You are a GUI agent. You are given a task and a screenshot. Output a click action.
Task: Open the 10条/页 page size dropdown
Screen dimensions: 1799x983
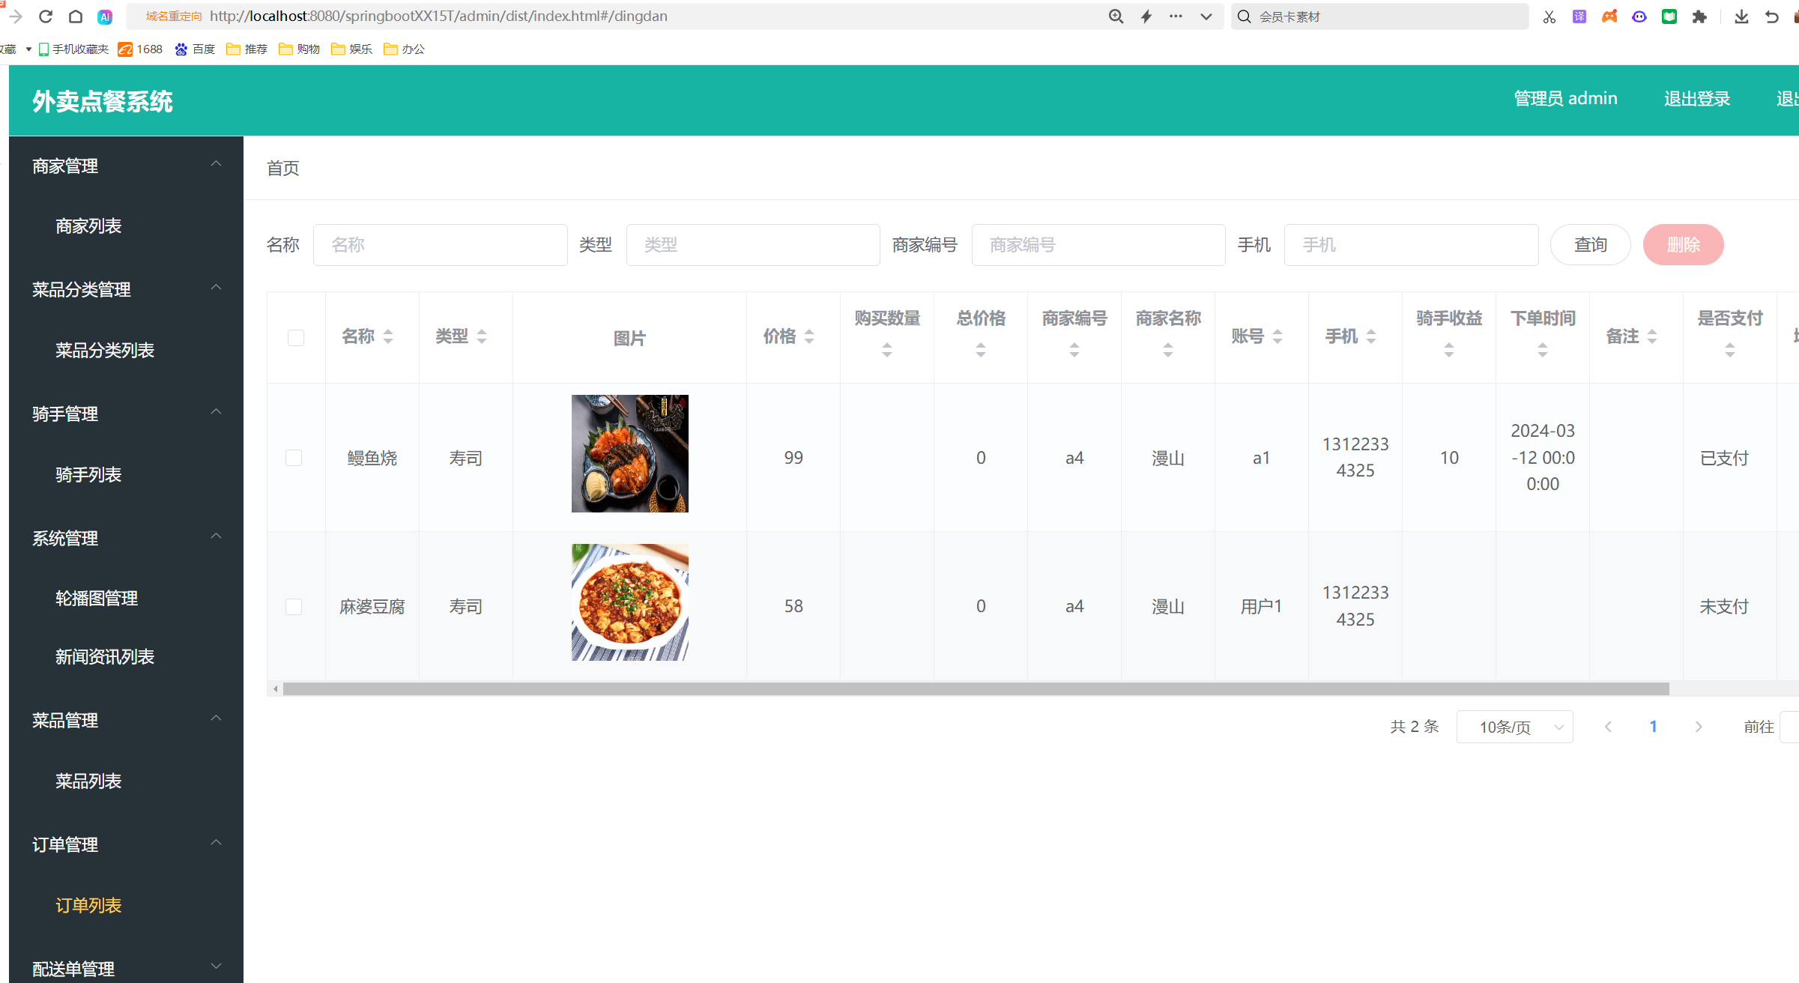tap(1514, 726)
